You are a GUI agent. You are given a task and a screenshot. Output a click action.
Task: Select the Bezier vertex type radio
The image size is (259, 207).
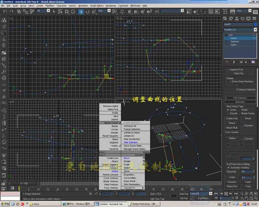pyautogui.click(x=239, y=110)
